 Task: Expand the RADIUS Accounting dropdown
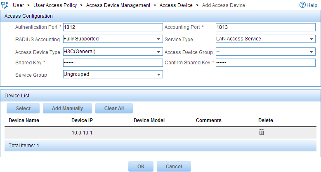[x=113, y=39]
